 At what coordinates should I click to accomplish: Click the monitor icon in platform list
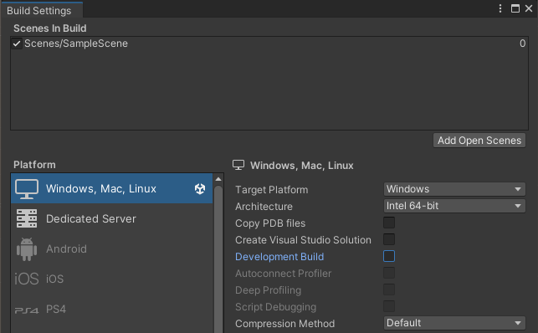pyautogui.click(x=27, y=188)
